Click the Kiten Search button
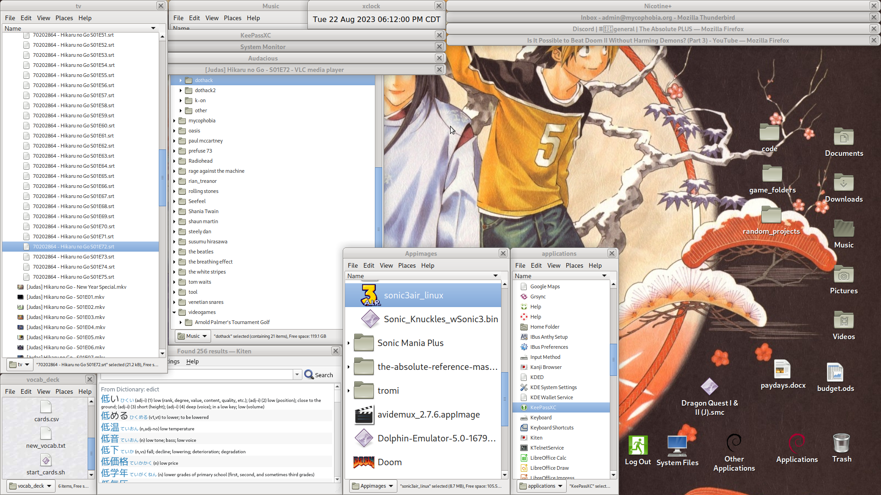The height and width of the screenshot is (495, 881). click(x=318, y=375)
